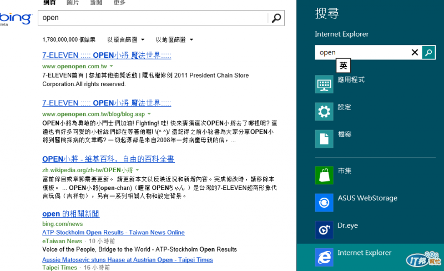Choose the Dr.eye app icon
The width and height of the screenshot is (444, 271).
pyautogui.click(x=324, y=230)
